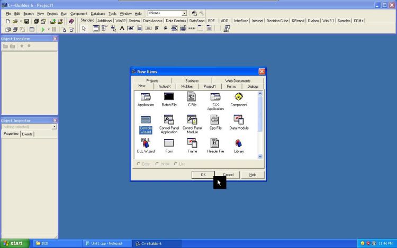Expand the Open file dropdown arrow

coord(21,22)
